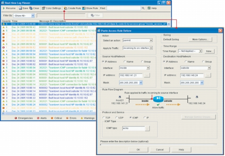Click the horizontal scrollbar left arrow
This screenshot has width=225, height=156.
(3, 113)
